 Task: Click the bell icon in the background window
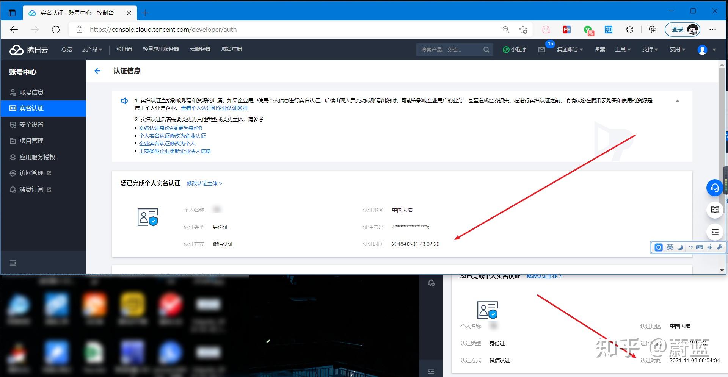(x=431, y=283)
